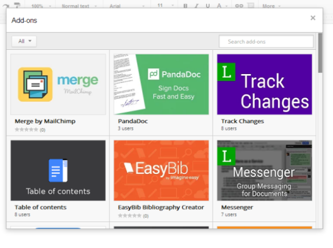Click the Paint format toolbar icon
Viewport: 333px width, 248px height.
click(18, 5)
